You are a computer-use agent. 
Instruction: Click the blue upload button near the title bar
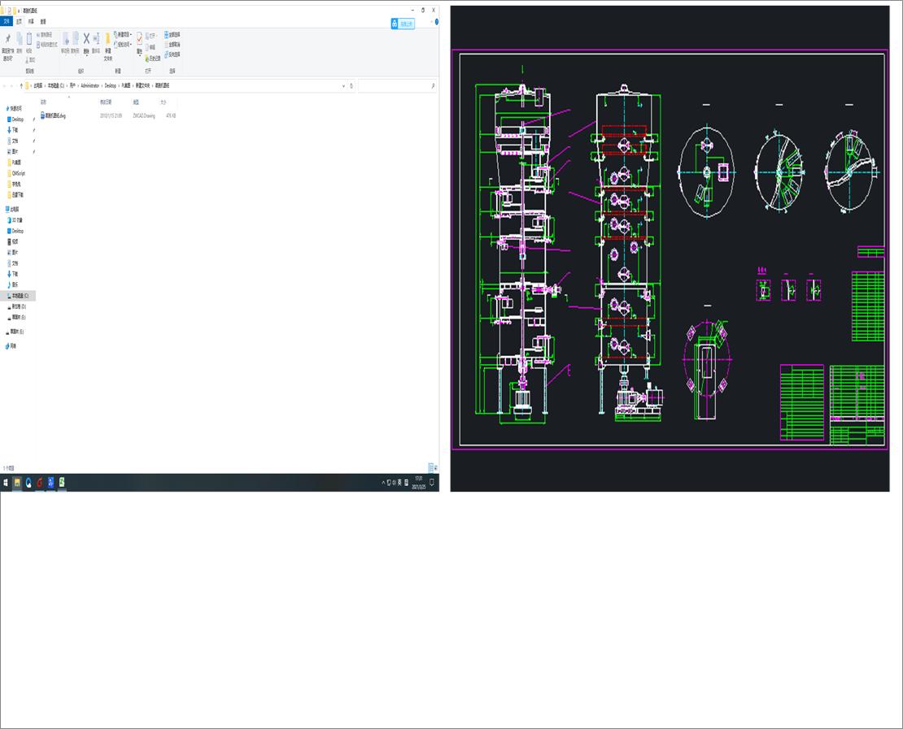pos(403,24)
